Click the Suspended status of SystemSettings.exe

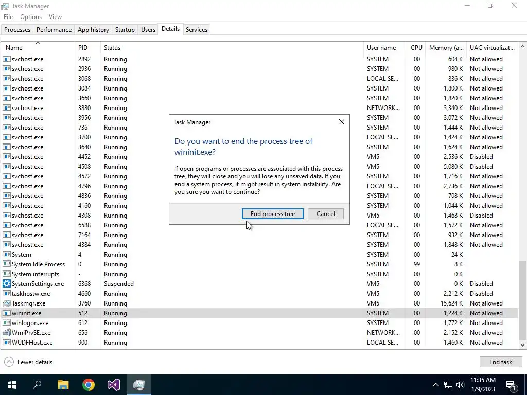click(119, 284)
